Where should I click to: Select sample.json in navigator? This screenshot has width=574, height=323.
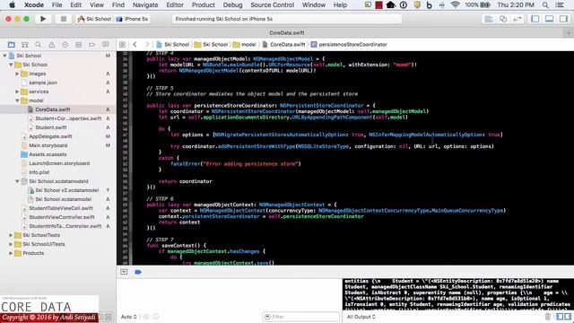tap(43, 83)
